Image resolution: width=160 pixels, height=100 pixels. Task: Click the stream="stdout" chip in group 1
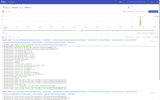[71, 42]
